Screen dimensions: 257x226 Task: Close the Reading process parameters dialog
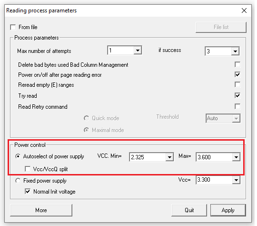244,10
